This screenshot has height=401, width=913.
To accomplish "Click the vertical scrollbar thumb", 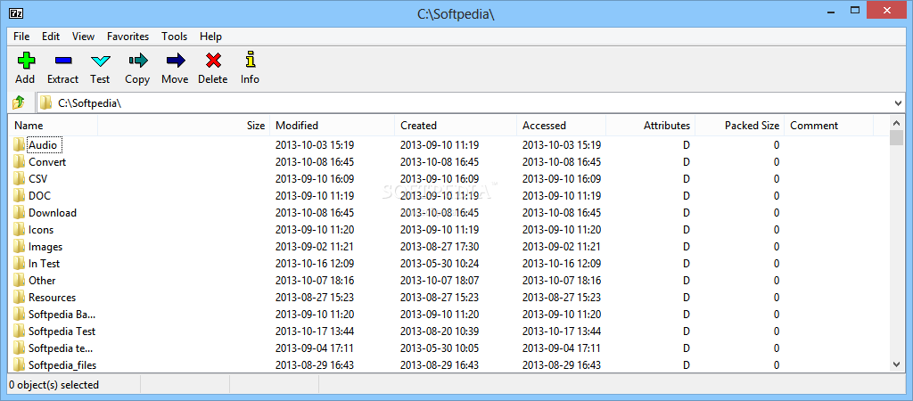I will (897, 138).
